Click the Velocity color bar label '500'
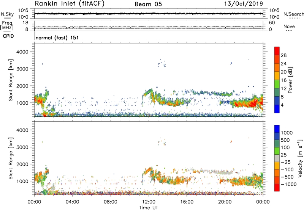 pyautogui.click(x=285, y=140)
